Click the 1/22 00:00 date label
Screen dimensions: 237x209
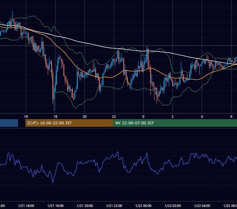tap(143, 206)
